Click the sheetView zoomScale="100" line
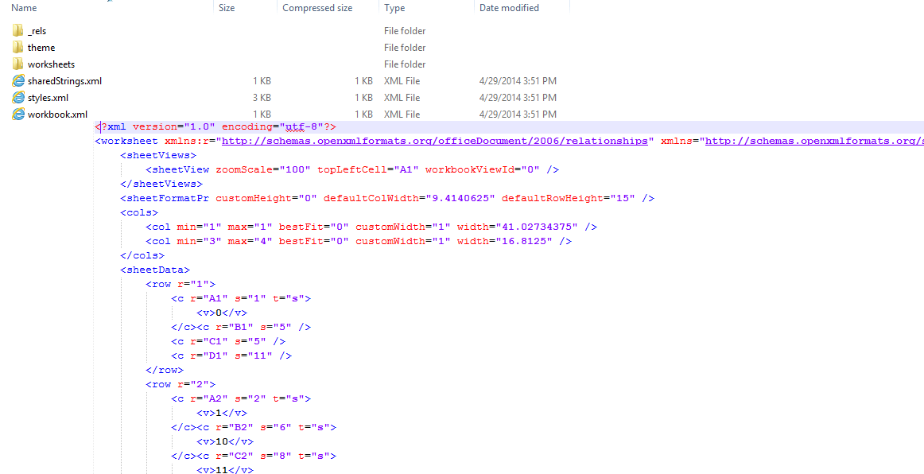Screen dimensions: 924x474 coord(351,169)
